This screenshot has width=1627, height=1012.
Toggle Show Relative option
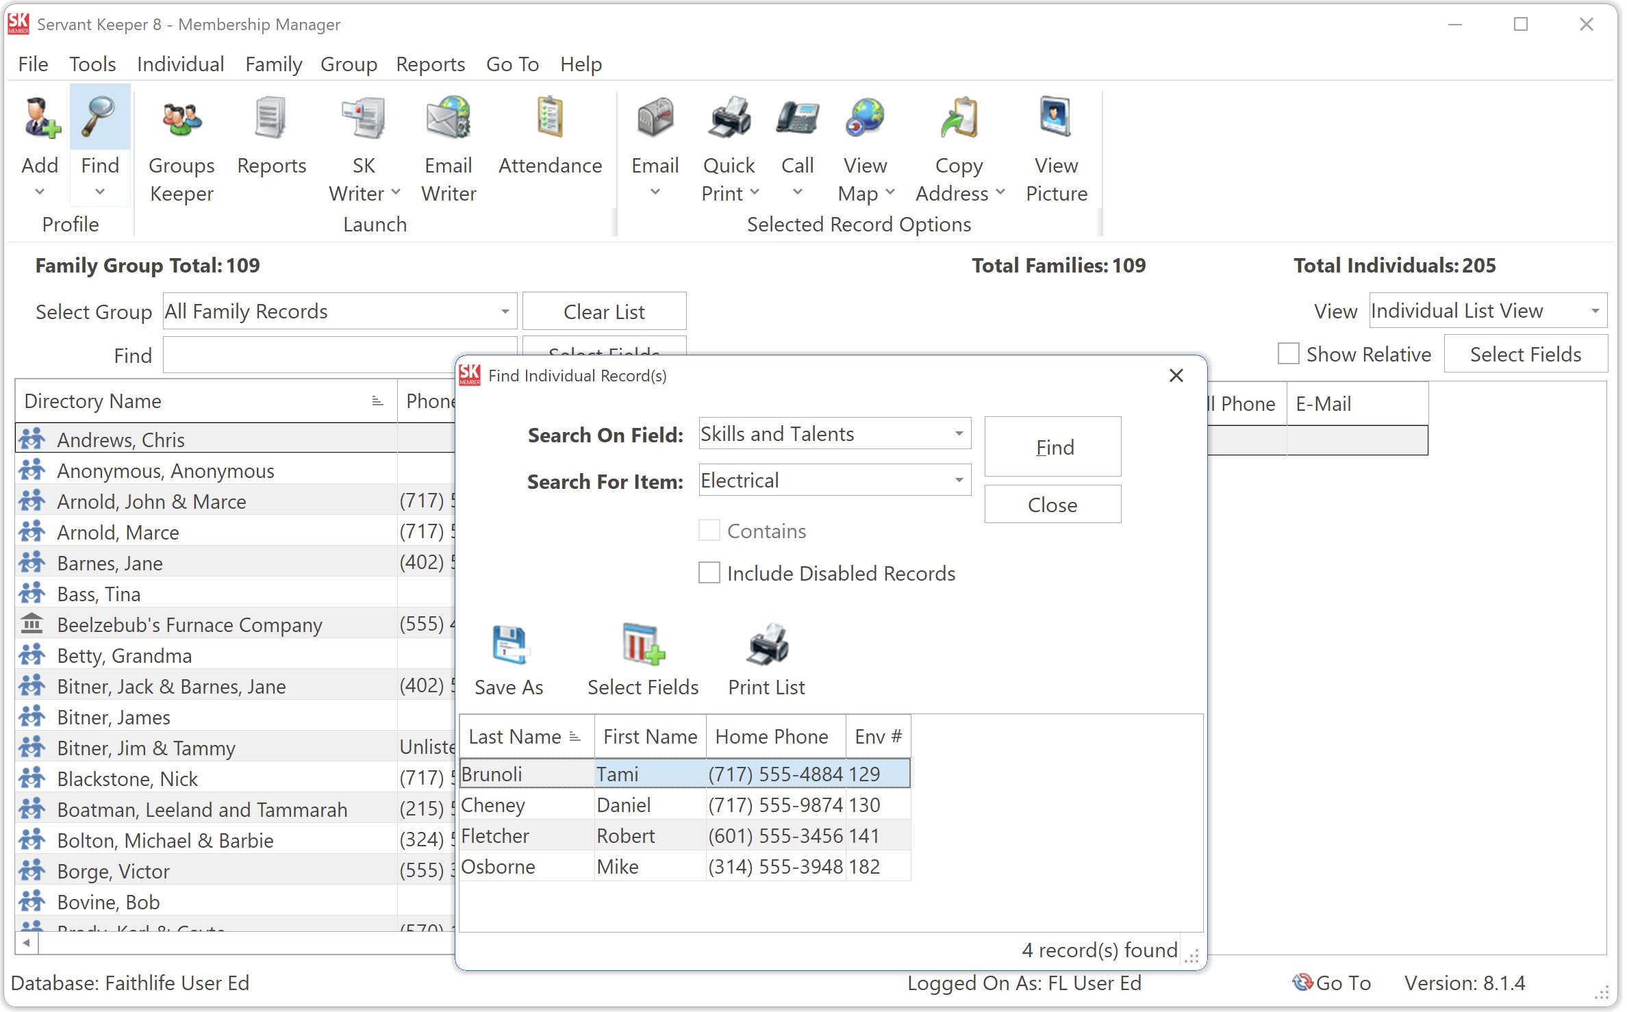(x=1287, y=353)
